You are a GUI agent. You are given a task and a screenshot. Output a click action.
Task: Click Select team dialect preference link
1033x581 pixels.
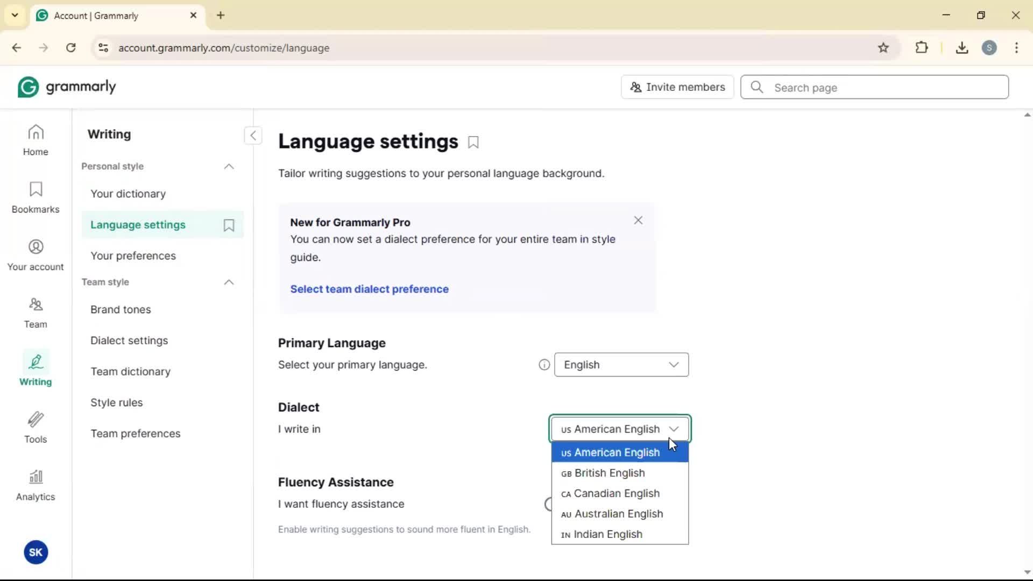pyautogui.click(x=369, y=289)
